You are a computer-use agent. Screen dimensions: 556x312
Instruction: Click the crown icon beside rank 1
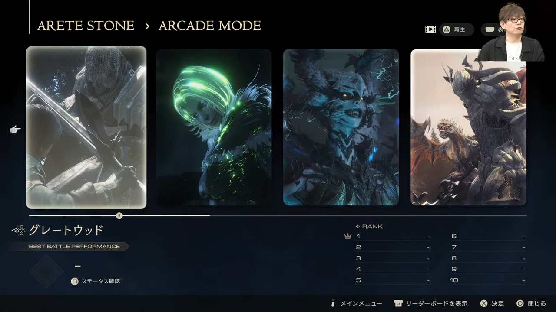347,236
